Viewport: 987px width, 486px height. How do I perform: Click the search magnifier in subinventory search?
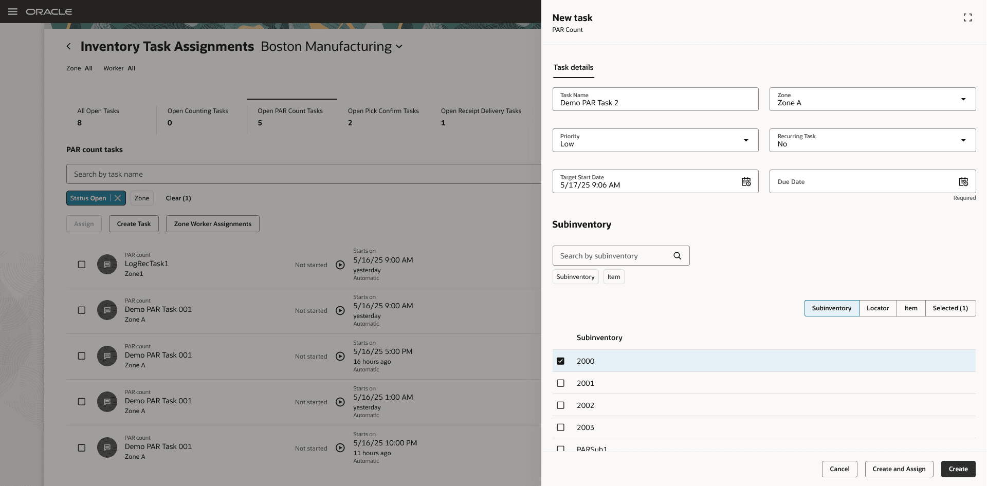(677, 255)
